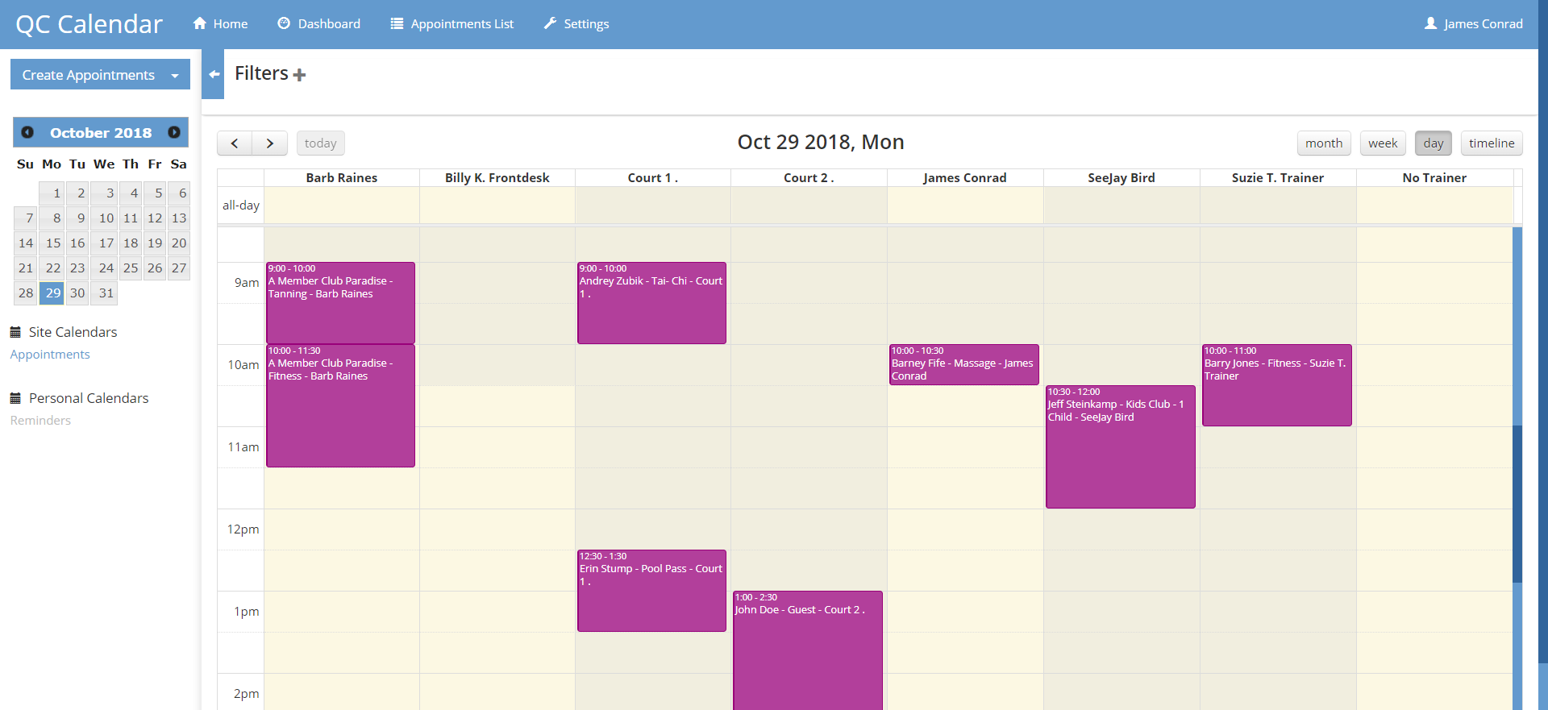Click the Appointments List icon
The height and width of the screenshot is (710, 1548).
pyautogui.click(x=397, y=23)
